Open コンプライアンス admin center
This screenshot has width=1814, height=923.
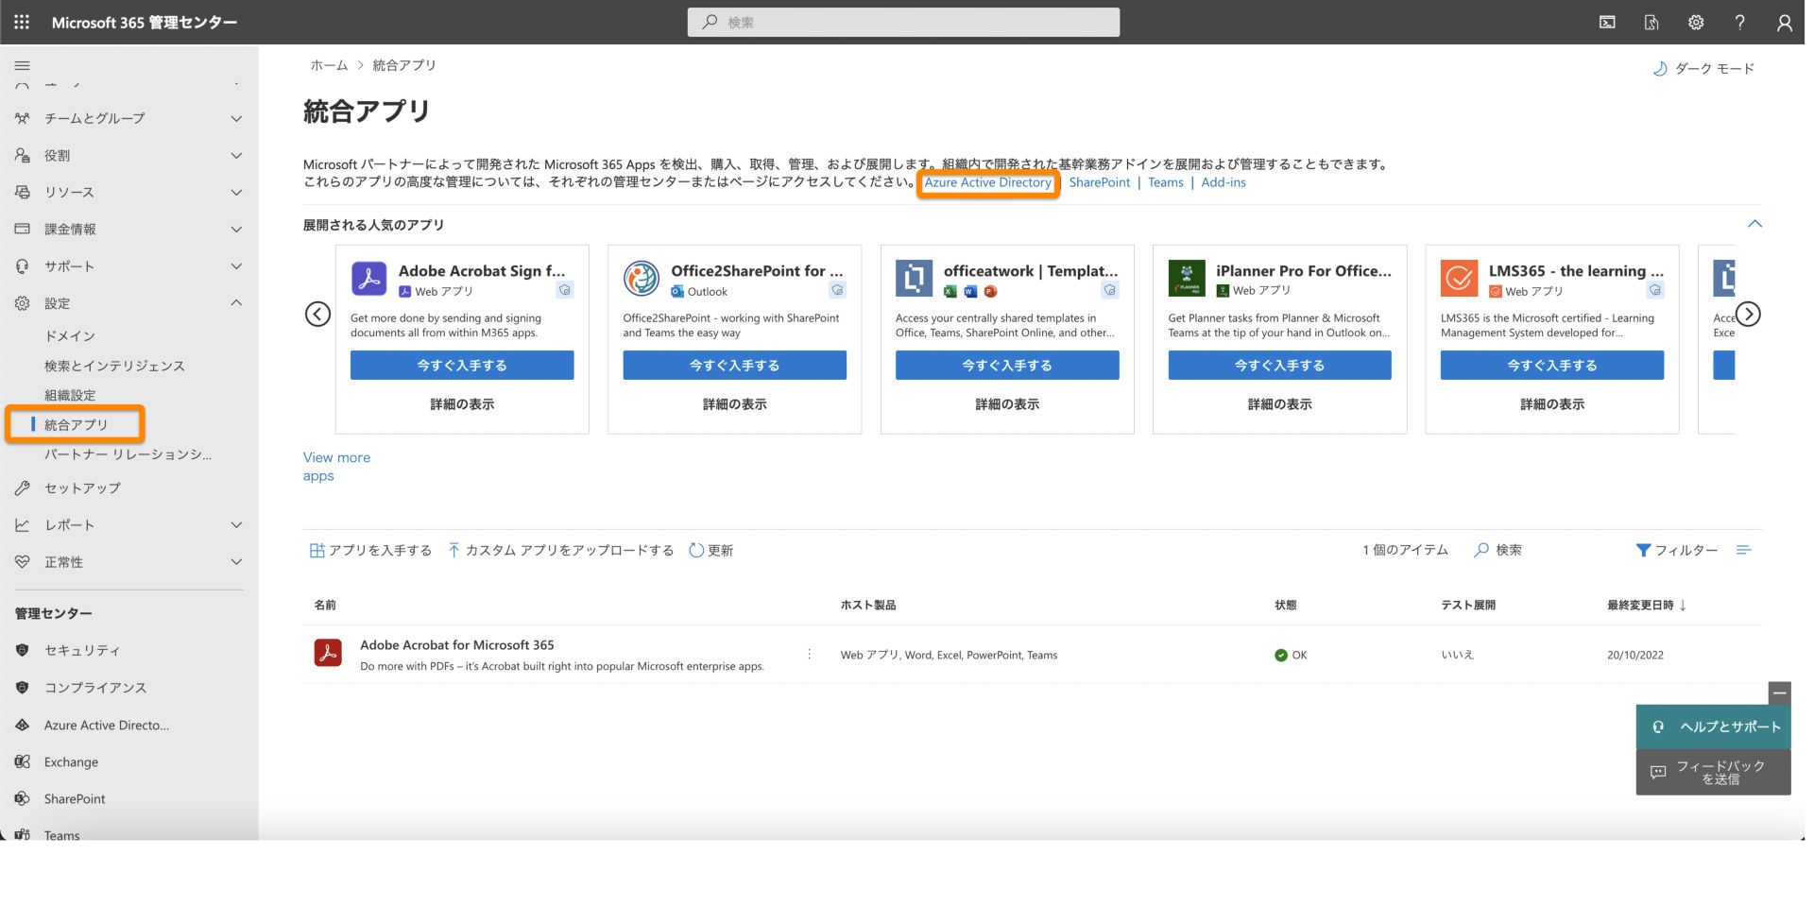tap(95, 688)
